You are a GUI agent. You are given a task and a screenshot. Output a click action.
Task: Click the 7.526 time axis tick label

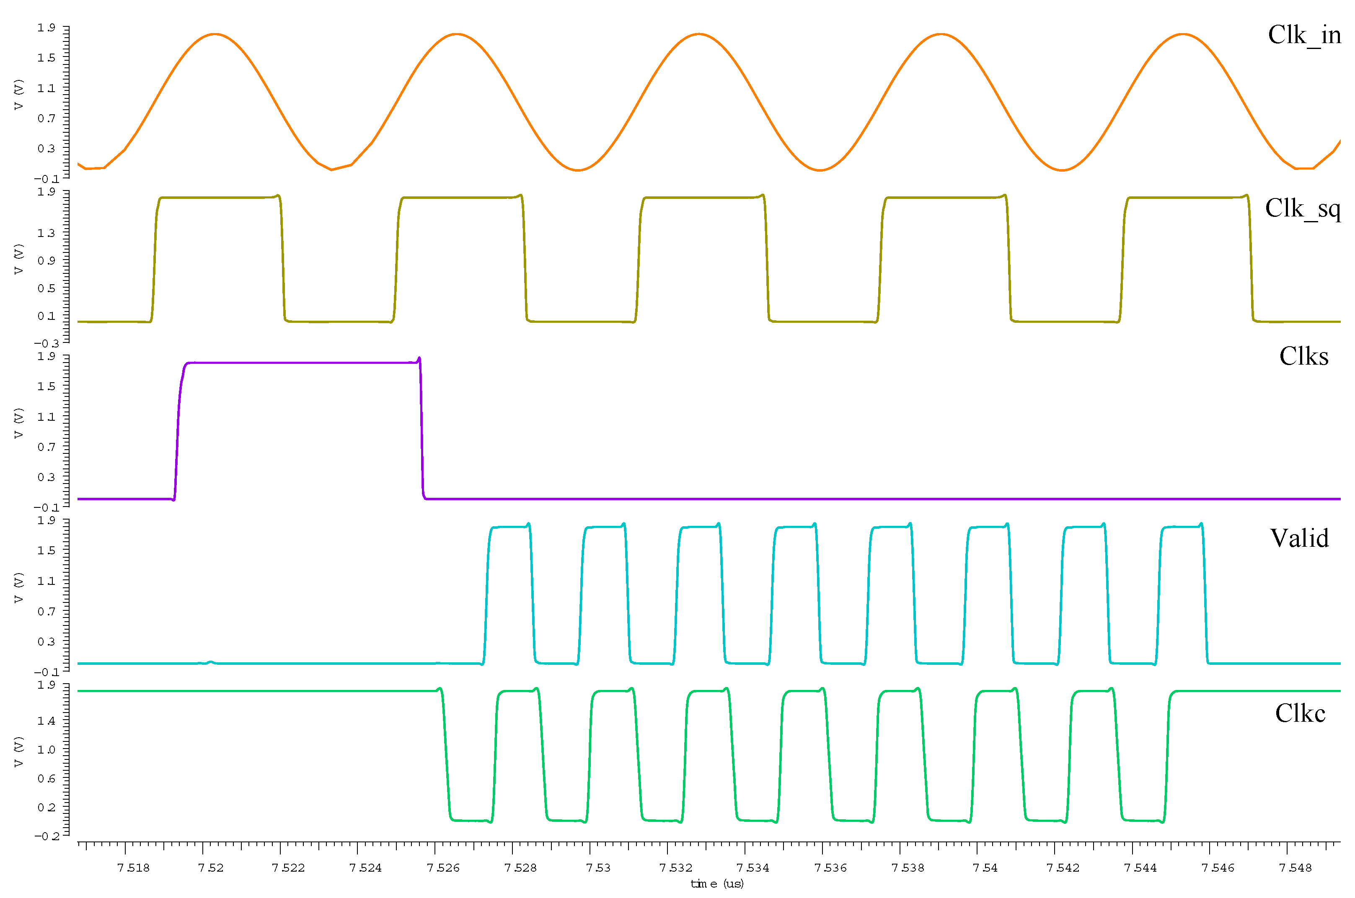pos(443,868)
